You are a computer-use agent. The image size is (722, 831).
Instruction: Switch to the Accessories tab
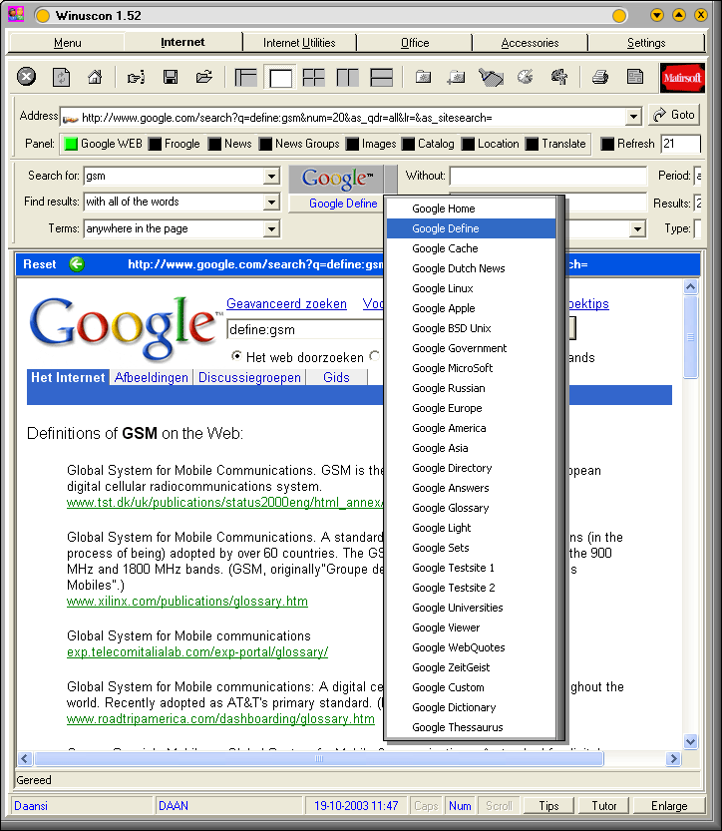click(x=530, y=42)
